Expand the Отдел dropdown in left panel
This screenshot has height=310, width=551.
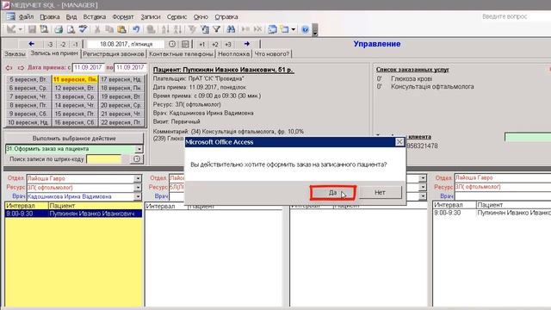point(138,178)
